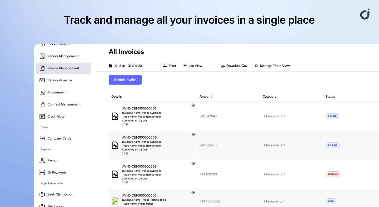379x207 pixels.
Task: Open the 01 Sep - 31 Oct 23 date picker
Action: coord(128,66)
